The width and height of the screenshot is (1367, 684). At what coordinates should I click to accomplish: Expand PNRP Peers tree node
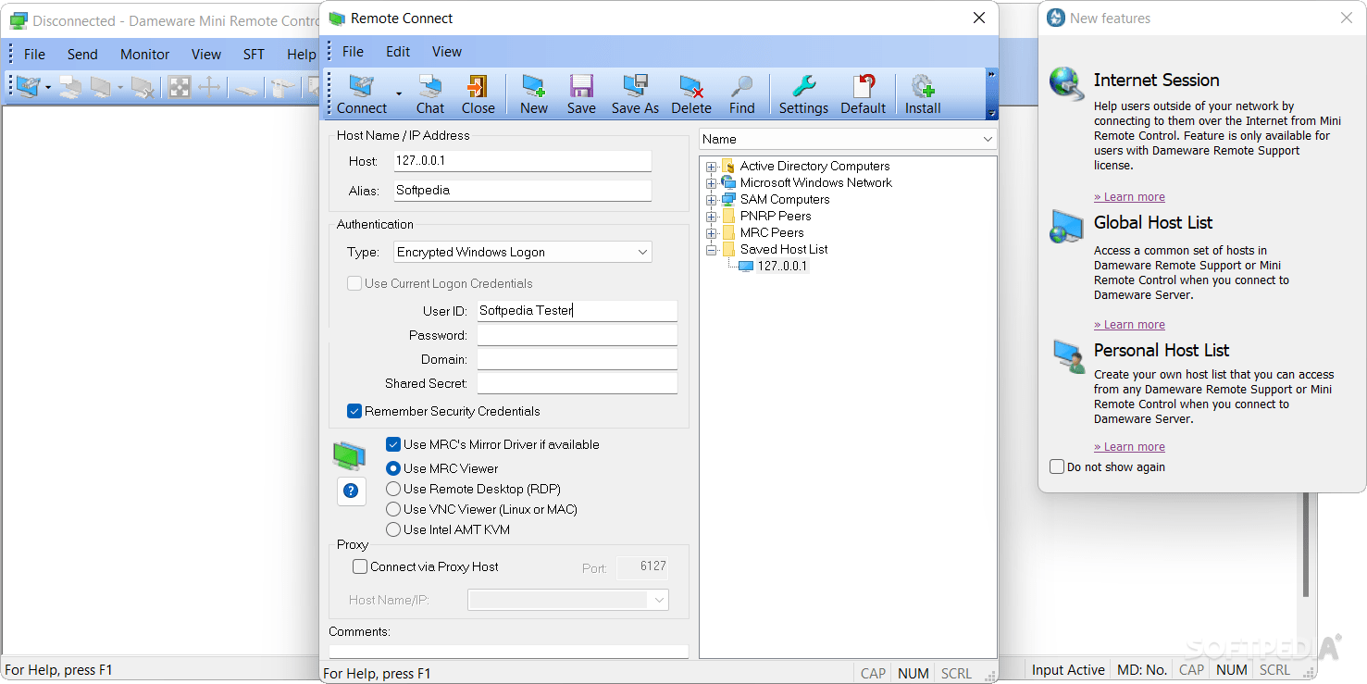click(712, 217)
